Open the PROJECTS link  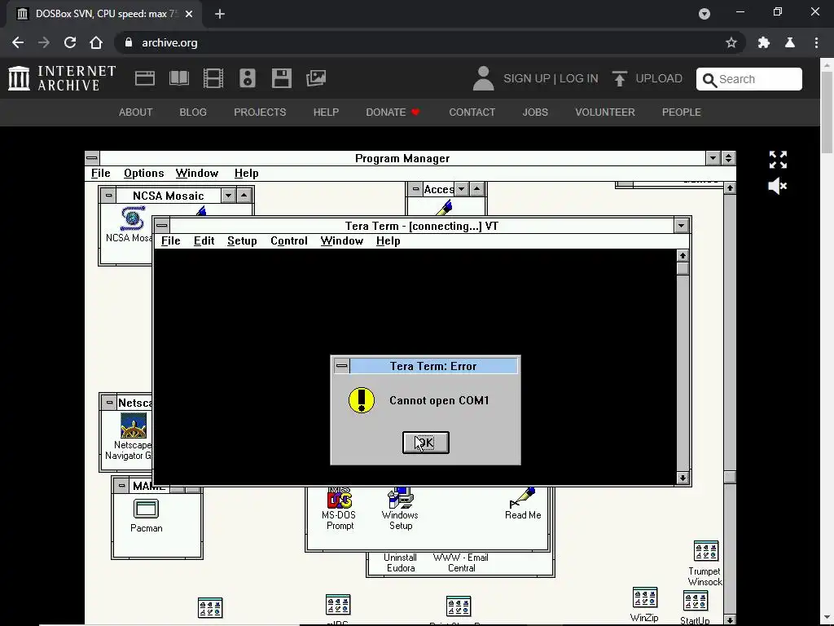click(x=260, y=112)
